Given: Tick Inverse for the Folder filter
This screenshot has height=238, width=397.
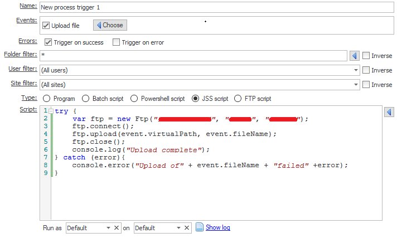Looking at the screenshot, I should pyautogui.click(x=366, y=56).
